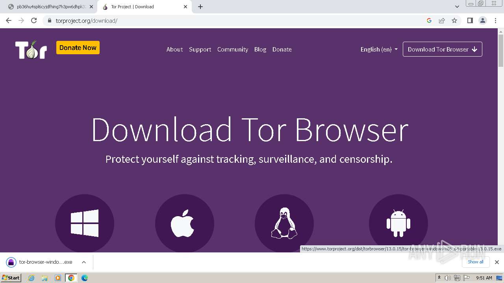Click the site lock icon

click(x=49, y=20)
